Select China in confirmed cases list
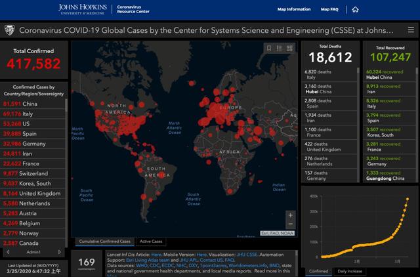The height and width of the screenshot is (277, 420). 33,104
